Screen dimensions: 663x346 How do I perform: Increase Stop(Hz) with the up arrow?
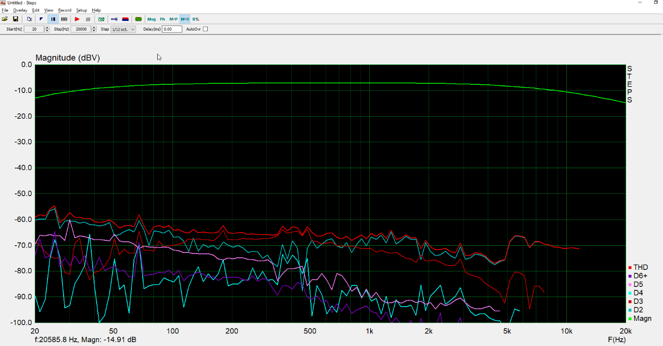[94, 28]
